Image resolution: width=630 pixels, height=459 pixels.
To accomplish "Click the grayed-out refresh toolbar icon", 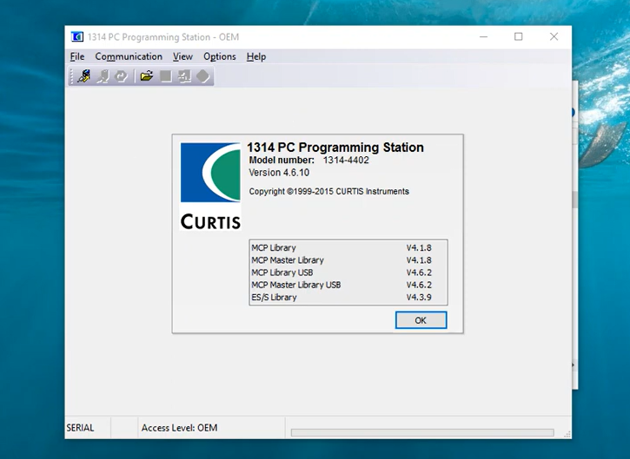I will click(x=122, y=76).
